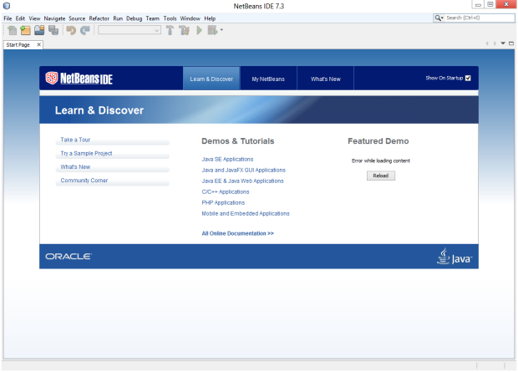Click the Oracle logo in footer
Screen dimensions: 518x372
pyautogui.click(x=69, y=257)
